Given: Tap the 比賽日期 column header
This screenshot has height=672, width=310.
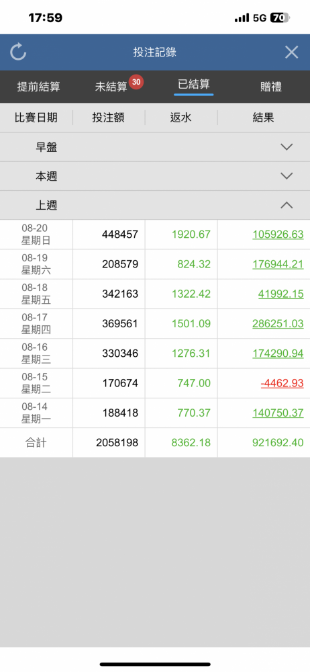Looking at the screenshot, I should click(36, 118).
